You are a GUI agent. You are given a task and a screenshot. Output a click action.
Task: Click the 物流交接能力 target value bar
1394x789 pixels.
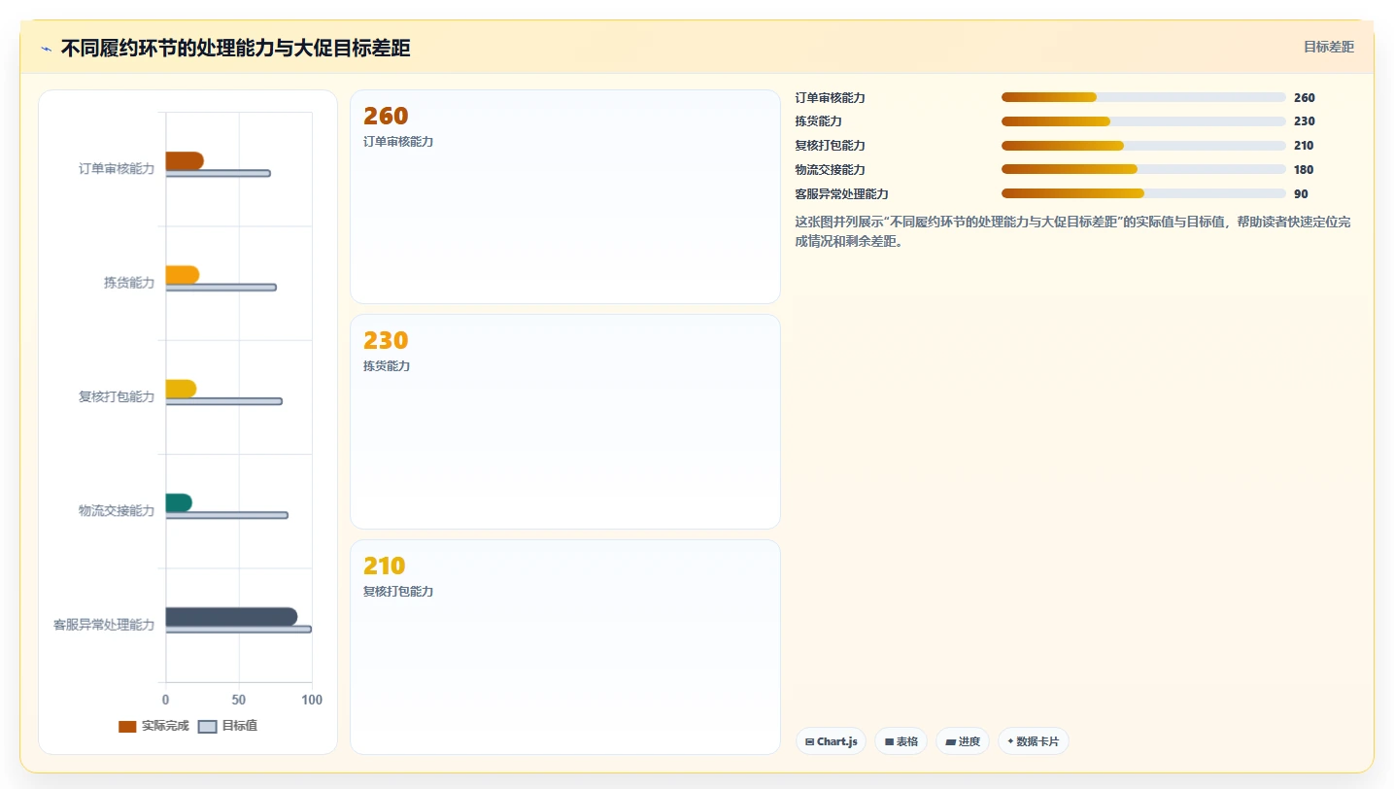pos(226,515)
